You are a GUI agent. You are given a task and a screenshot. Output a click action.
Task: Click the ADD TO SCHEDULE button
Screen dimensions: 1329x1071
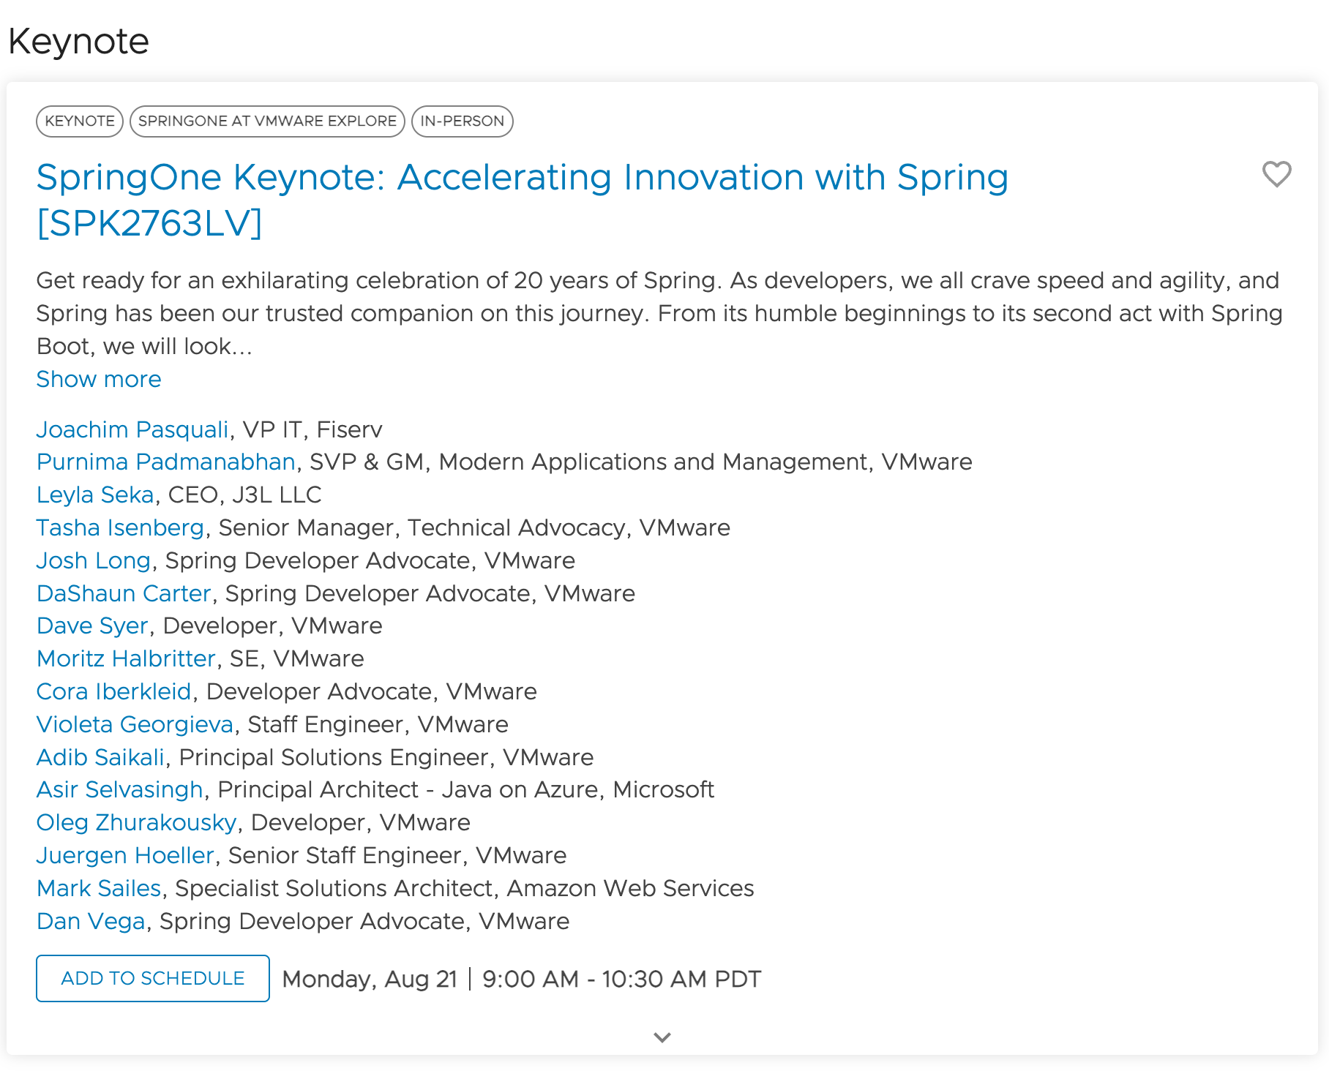152,978
